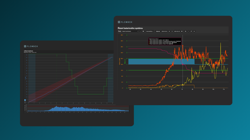
Task: Click the calendar icon under the left chart title
Action: 24,52
